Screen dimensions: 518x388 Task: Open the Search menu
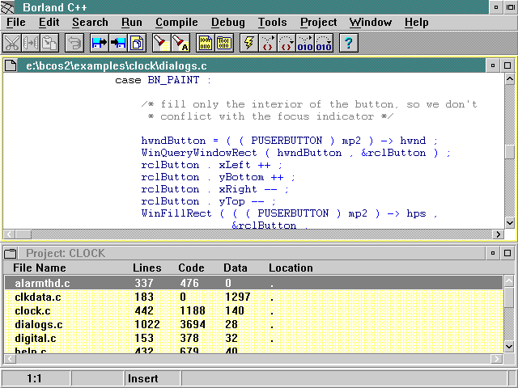[90, 22]
